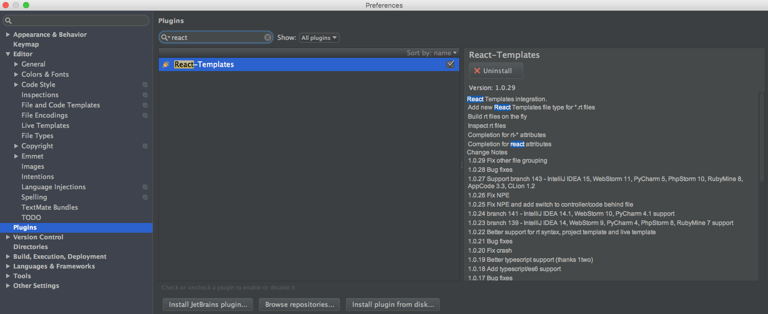
Task: Select React-Templates row in plugin list
Action: pos(309,64)
